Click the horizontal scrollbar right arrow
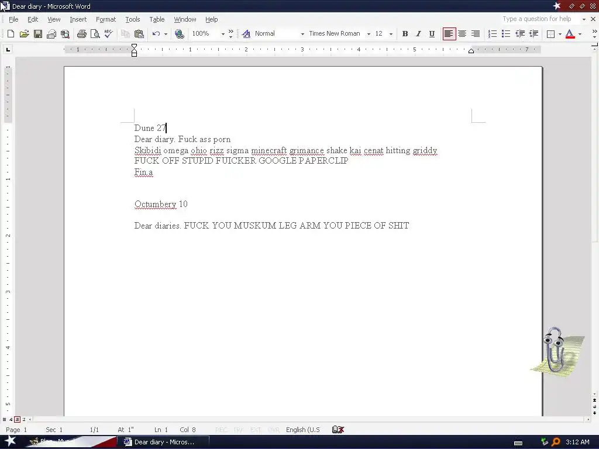Image resolution: width=599 pixels, height=449 pixels. click(587, 419)
